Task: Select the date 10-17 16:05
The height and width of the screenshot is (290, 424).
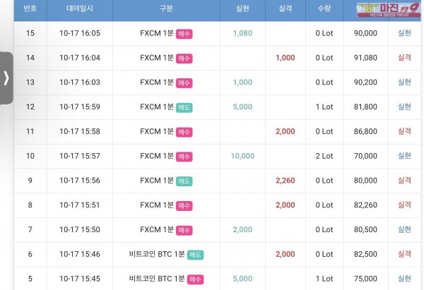Action: (x=80, y=33)
